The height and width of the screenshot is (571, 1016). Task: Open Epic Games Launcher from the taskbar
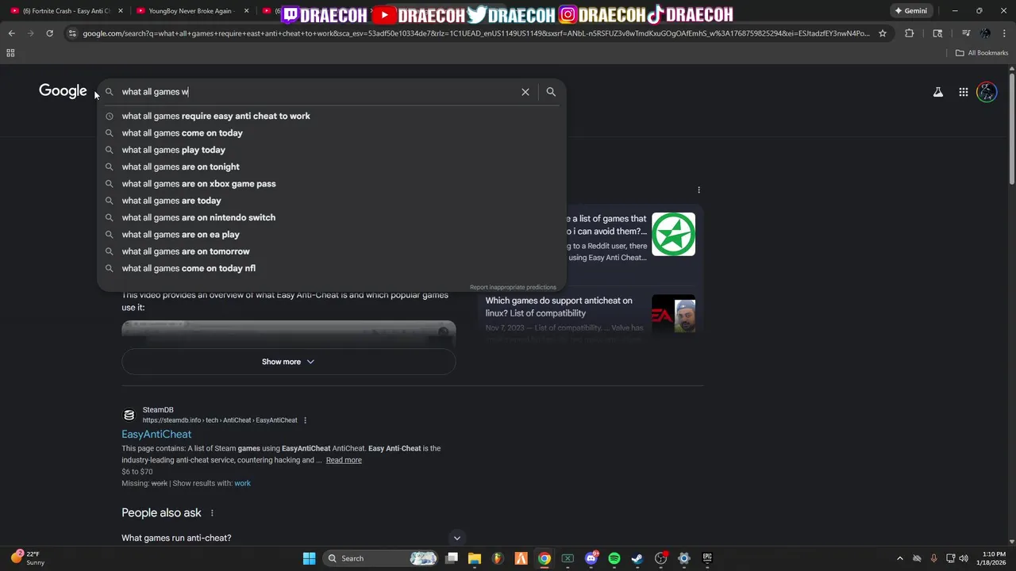pyautogui.click(x=707, y=558)
